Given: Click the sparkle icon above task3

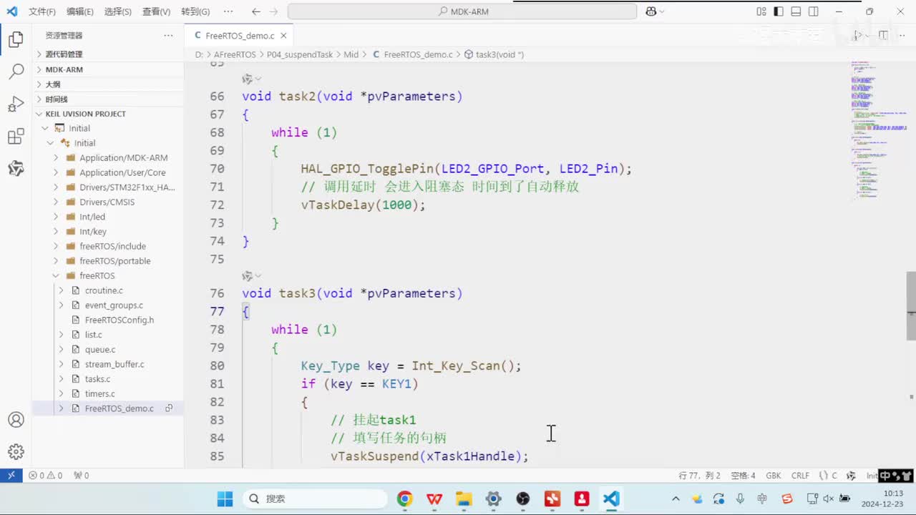Looking at the screenshot, I should coord(248,275).
